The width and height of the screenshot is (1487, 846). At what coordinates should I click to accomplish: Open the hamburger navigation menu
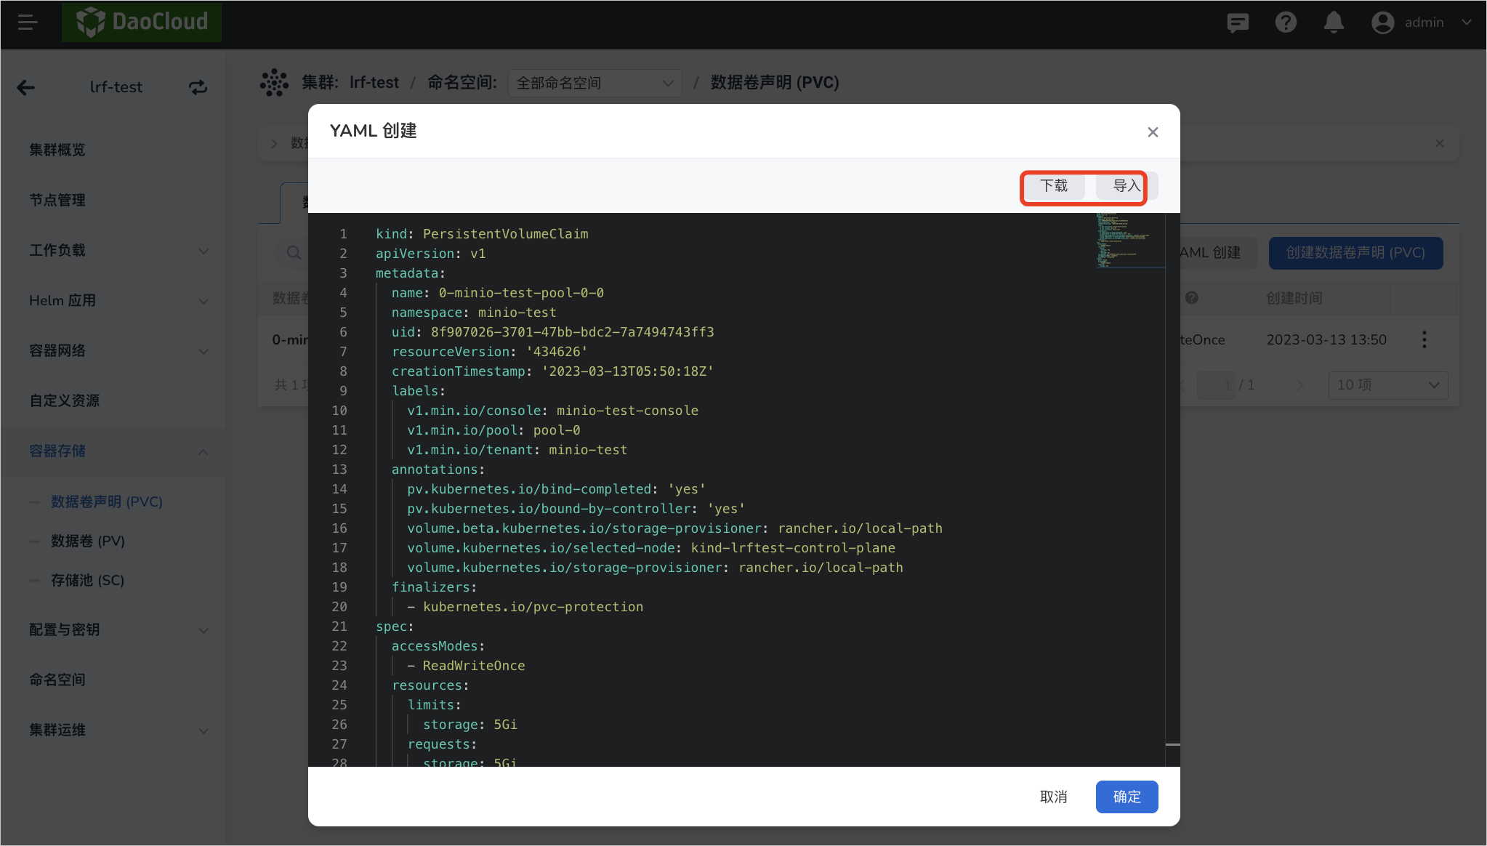[x=28, y=23]
